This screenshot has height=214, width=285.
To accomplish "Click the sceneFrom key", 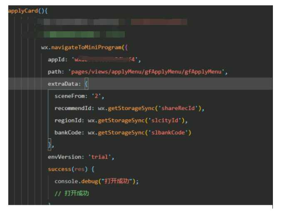I will tap(69, 96).
